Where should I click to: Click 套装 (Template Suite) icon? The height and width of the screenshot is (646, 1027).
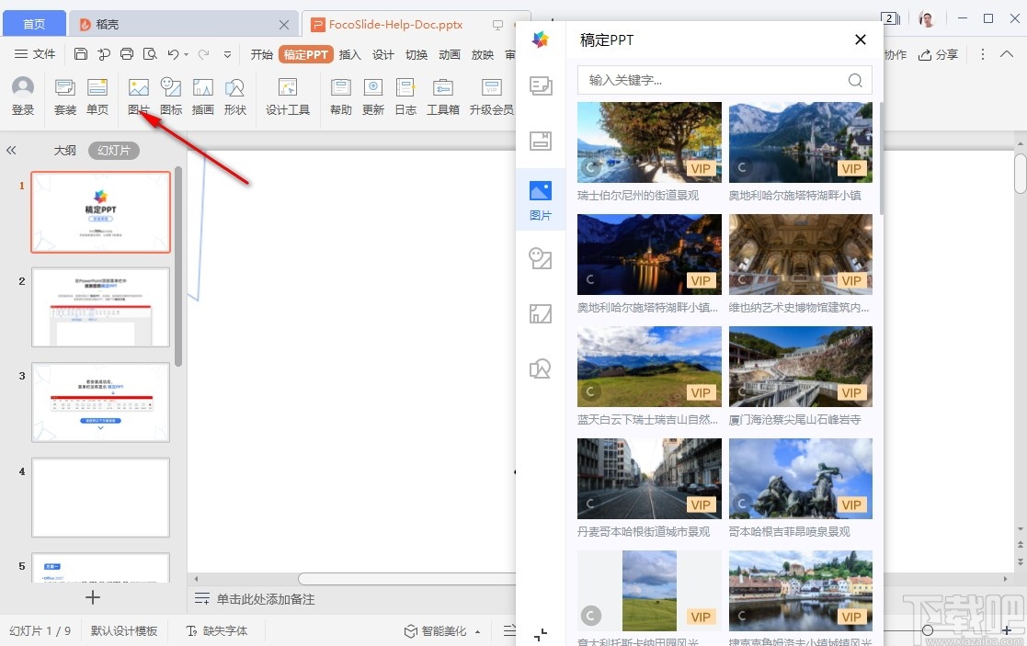pyautogui.click(x=63, y=95)
